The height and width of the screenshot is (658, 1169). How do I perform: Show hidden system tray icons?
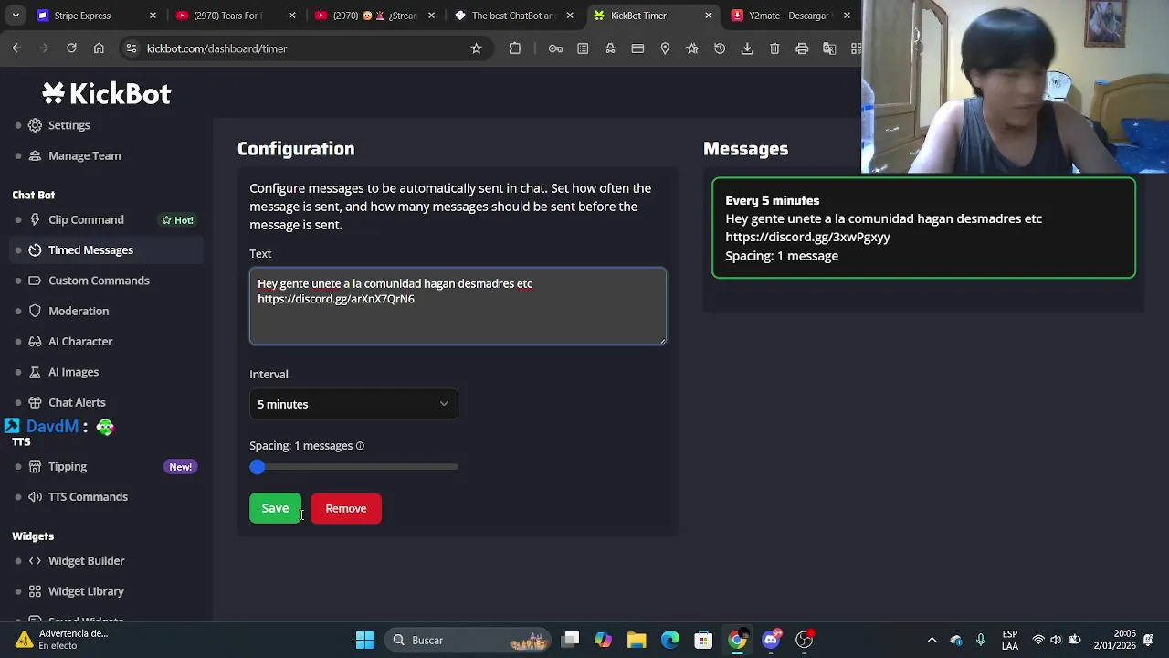pos(932,640)
